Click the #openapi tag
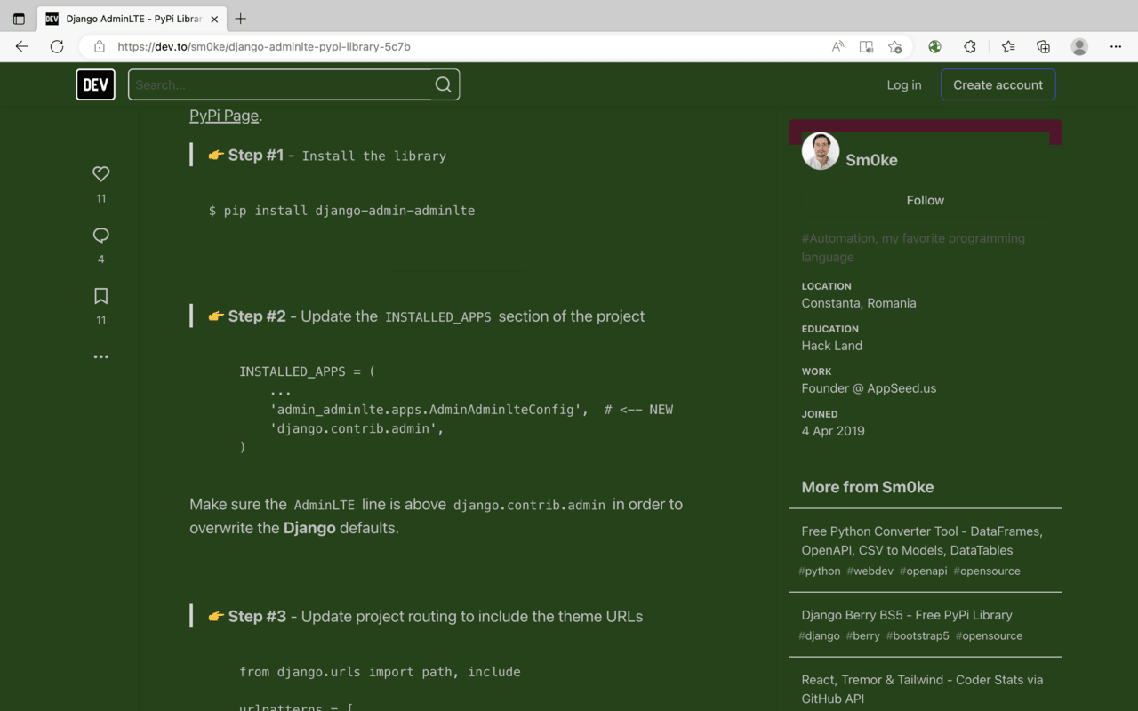The height and width of the screenshot is (711, 1138). pyautogui.click(x=923, y=571)
